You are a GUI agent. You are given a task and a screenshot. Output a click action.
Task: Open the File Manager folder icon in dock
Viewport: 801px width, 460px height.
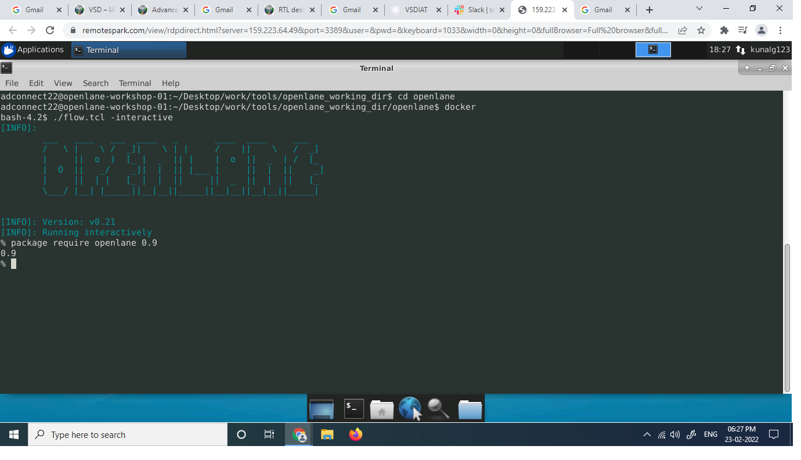coord(469,408)
